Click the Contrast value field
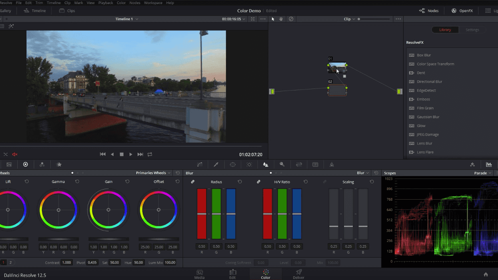 pos(66,262)
